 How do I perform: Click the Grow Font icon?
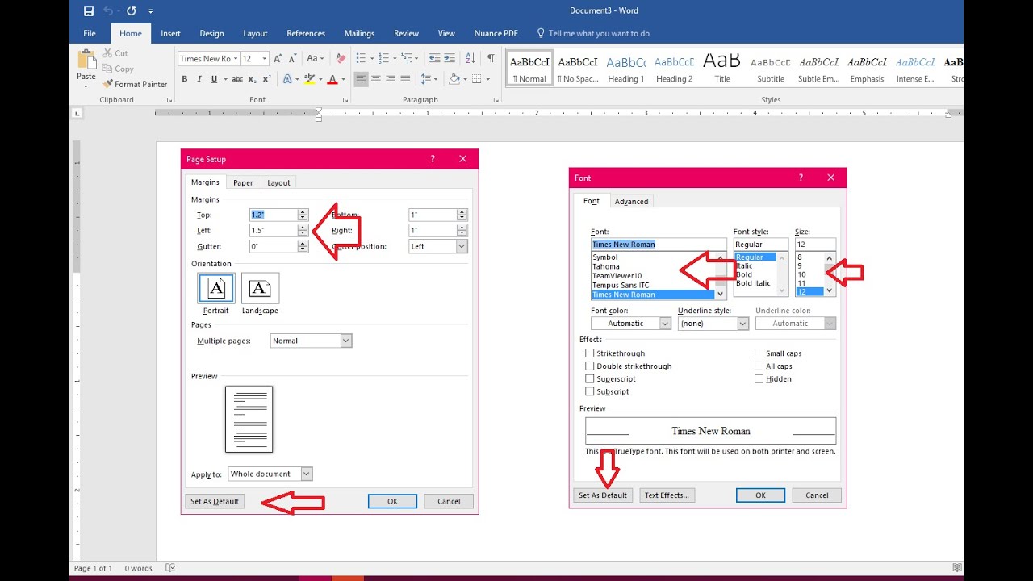278,58
